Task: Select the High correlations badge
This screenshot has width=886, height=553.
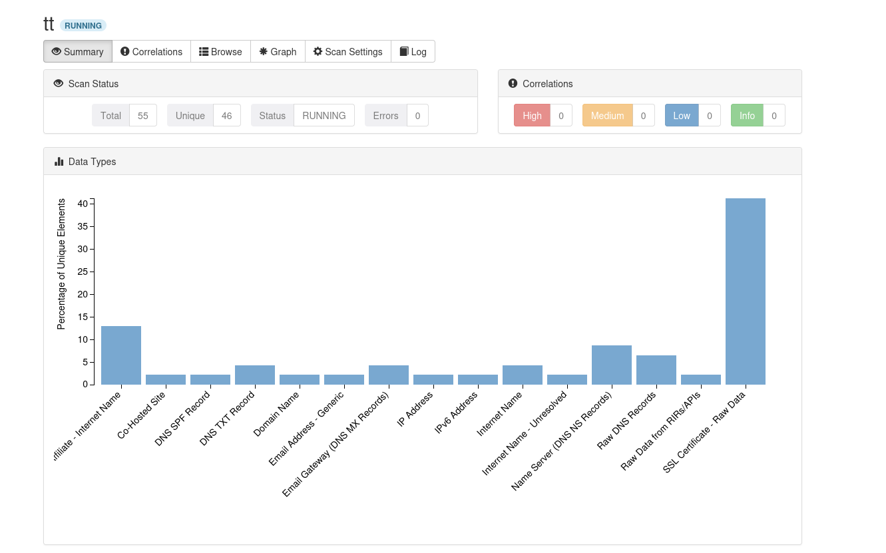Action: point(532,115)
